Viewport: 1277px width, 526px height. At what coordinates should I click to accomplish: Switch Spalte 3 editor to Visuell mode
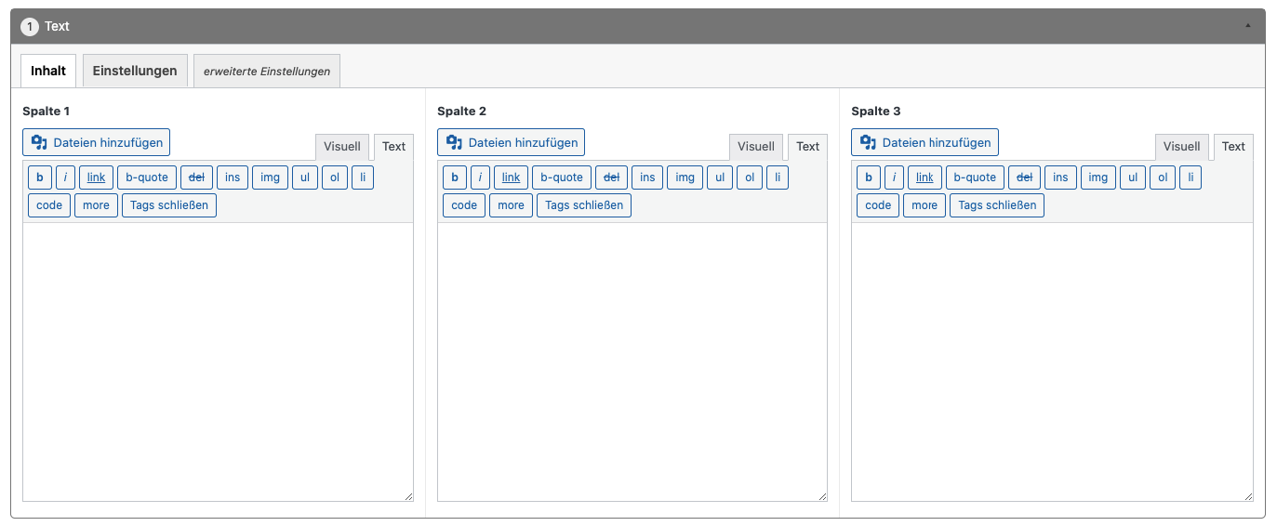[x=1181, y=147]
